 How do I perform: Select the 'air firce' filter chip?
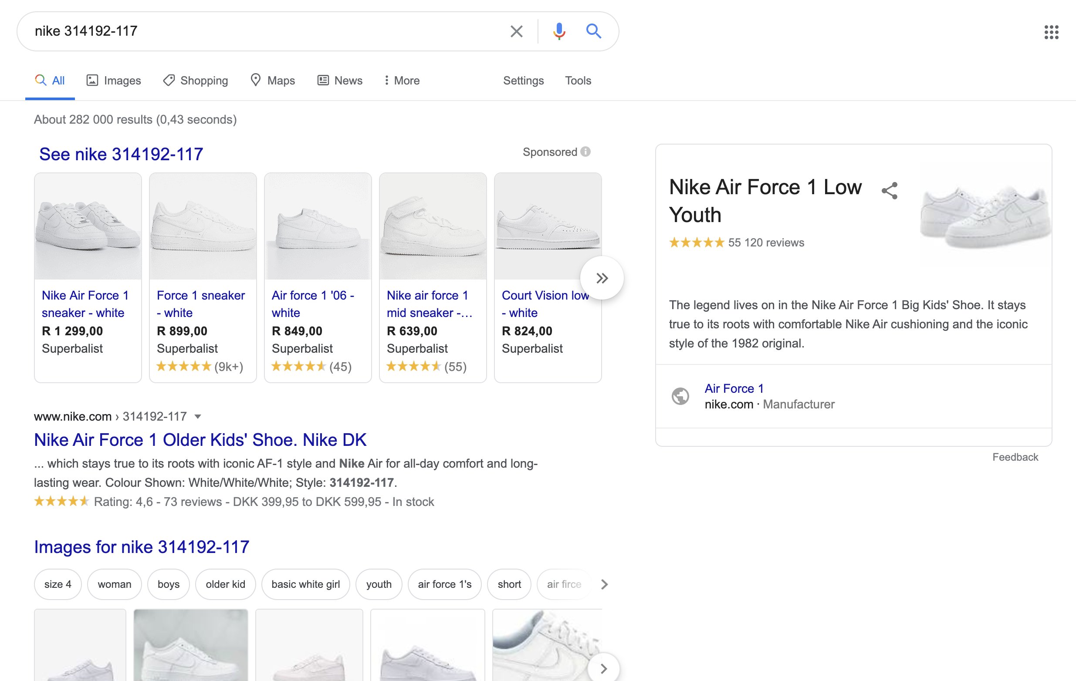tap(564, 584)
